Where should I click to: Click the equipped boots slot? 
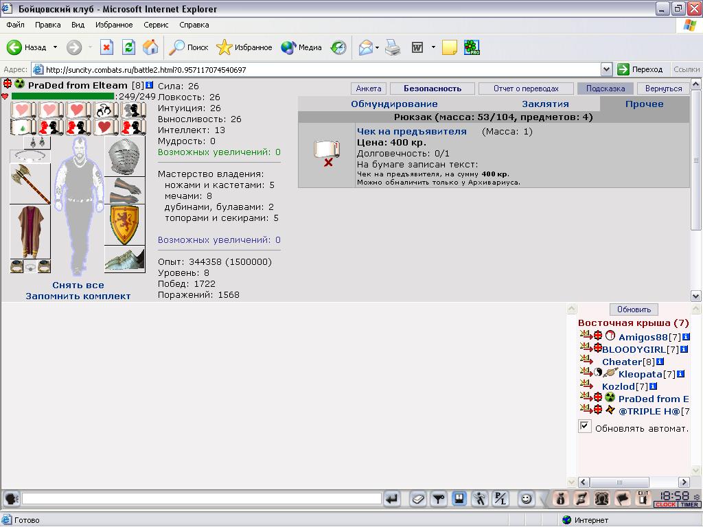(x=125, y=259)
